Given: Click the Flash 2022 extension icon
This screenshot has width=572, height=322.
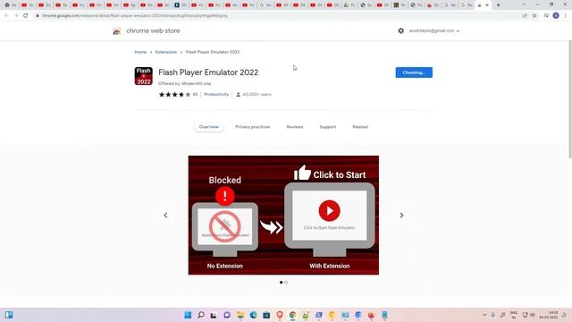Looking at the screenshot, I should (x=143, y=76).
